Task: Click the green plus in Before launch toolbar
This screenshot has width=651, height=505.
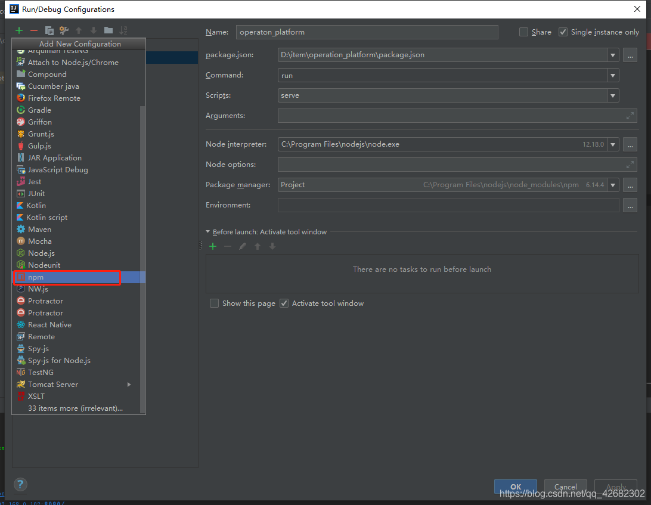Action: point(213,246)
